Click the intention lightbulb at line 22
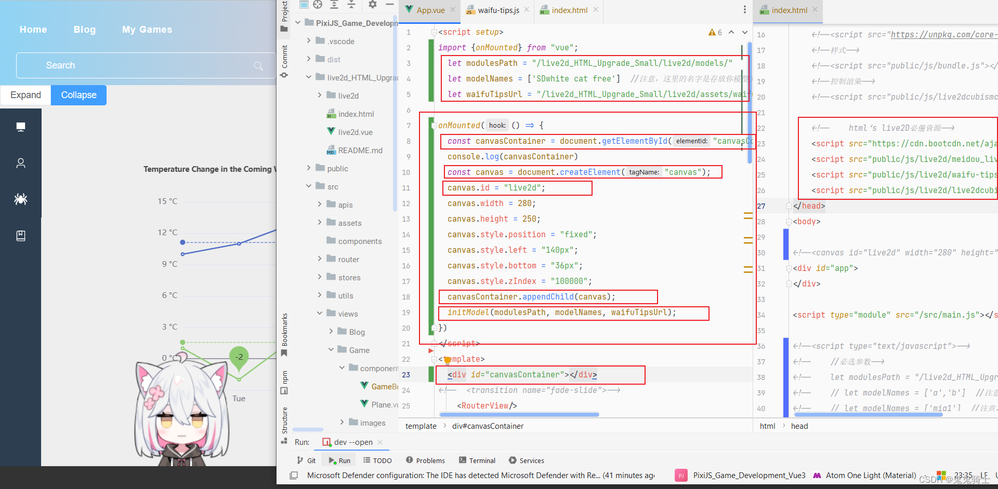Image resolution: width=998 pixels, height=489 pixels. tap(447, 360)
